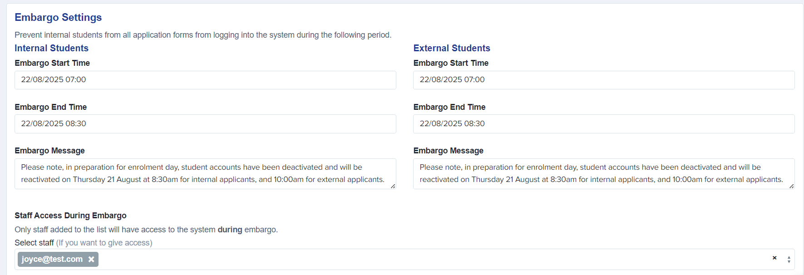The image size is (804, 275).
Task: Click the Internal Students section heading
Action: tap(51, 48)
